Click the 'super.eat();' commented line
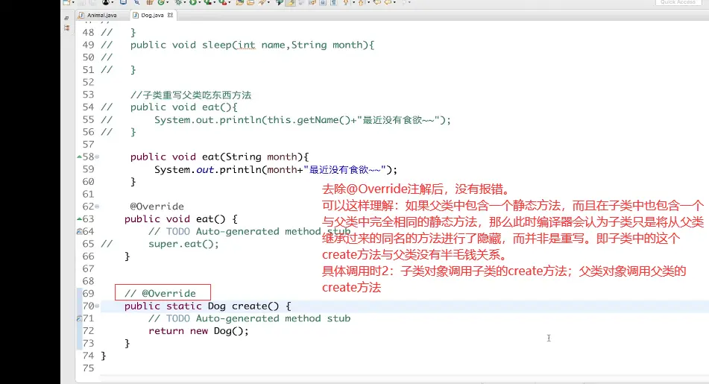Image resolution: width=709 pixels, height=384 pixels. 183,245
